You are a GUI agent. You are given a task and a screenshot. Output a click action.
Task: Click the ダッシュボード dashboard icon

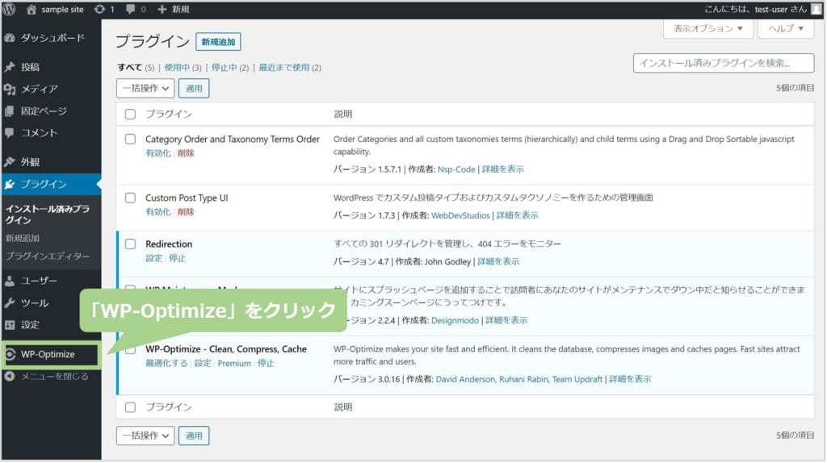[10, 38]
